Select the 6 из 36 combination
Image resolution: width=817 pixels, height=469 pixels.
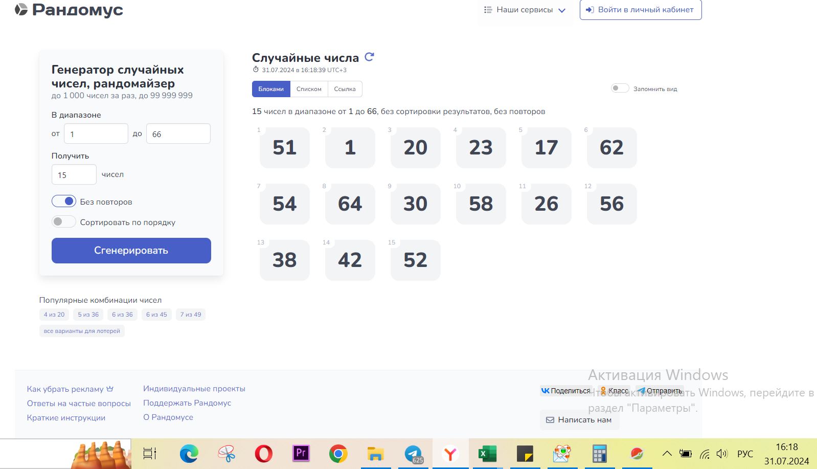[x=122, y=315]
